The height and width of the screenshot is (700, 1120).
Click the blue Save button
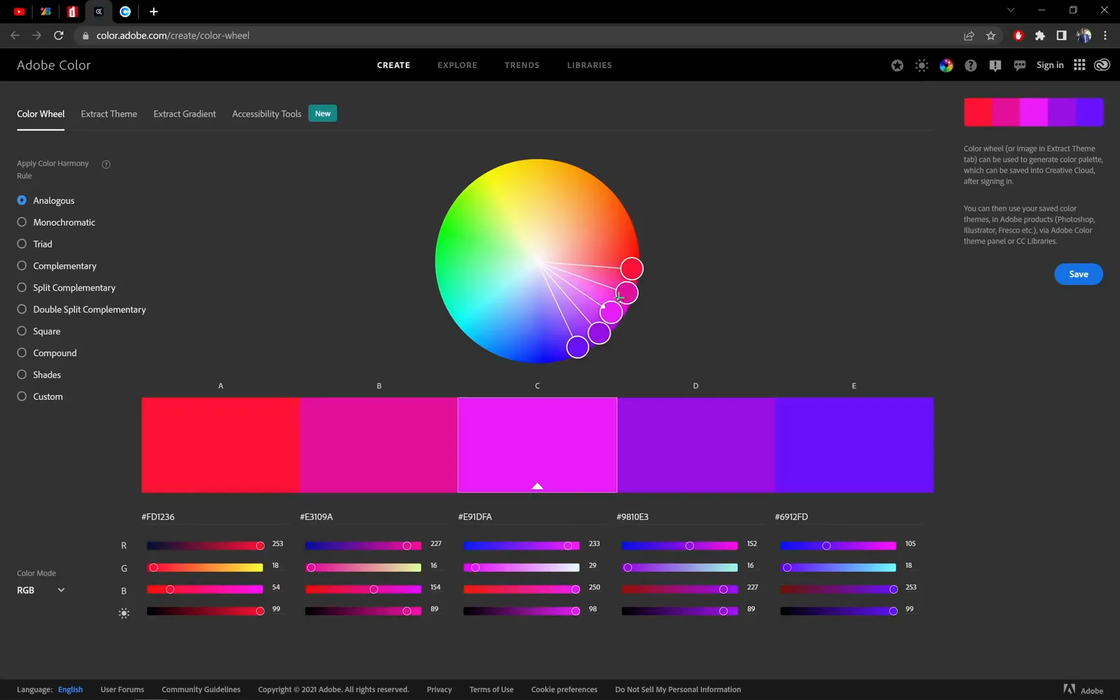[x=1079, y=274]
